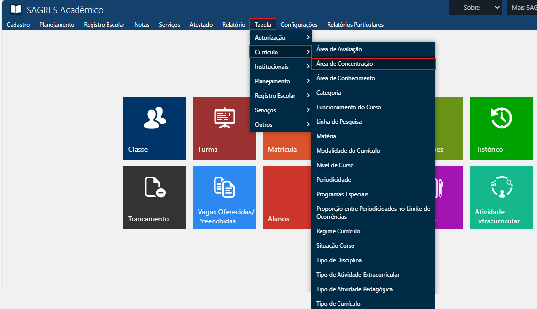Image resolution: width=537 pixels, height=309 pixels.
Task: Click the SAGRES Acadêmico book logo icon
Action: pos(16,10)
